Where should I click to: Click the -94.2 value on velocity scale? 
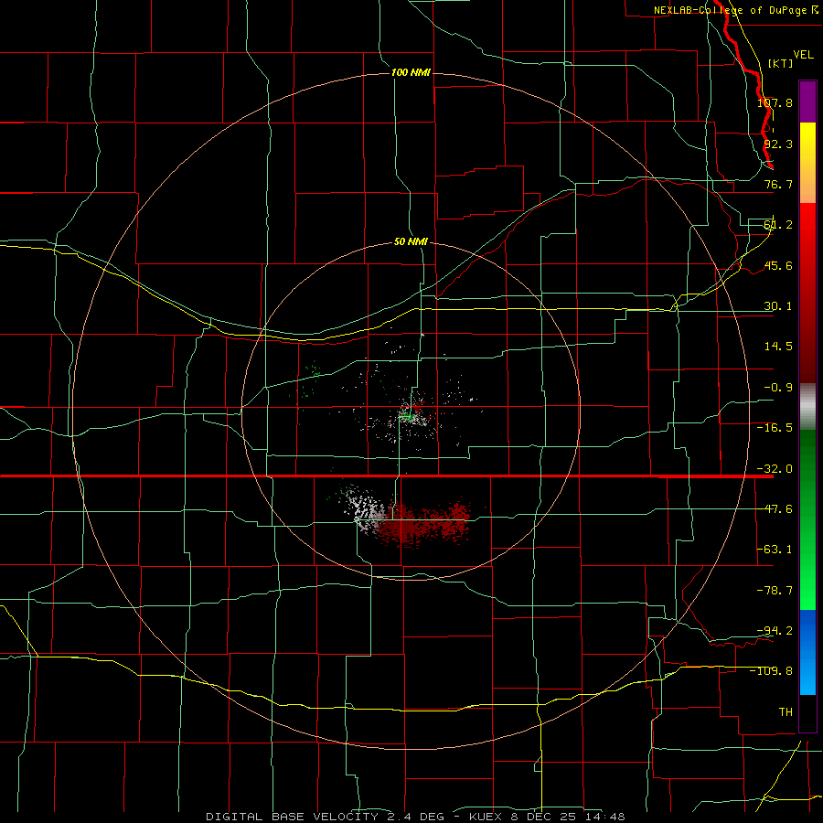(x=775, y=630)
